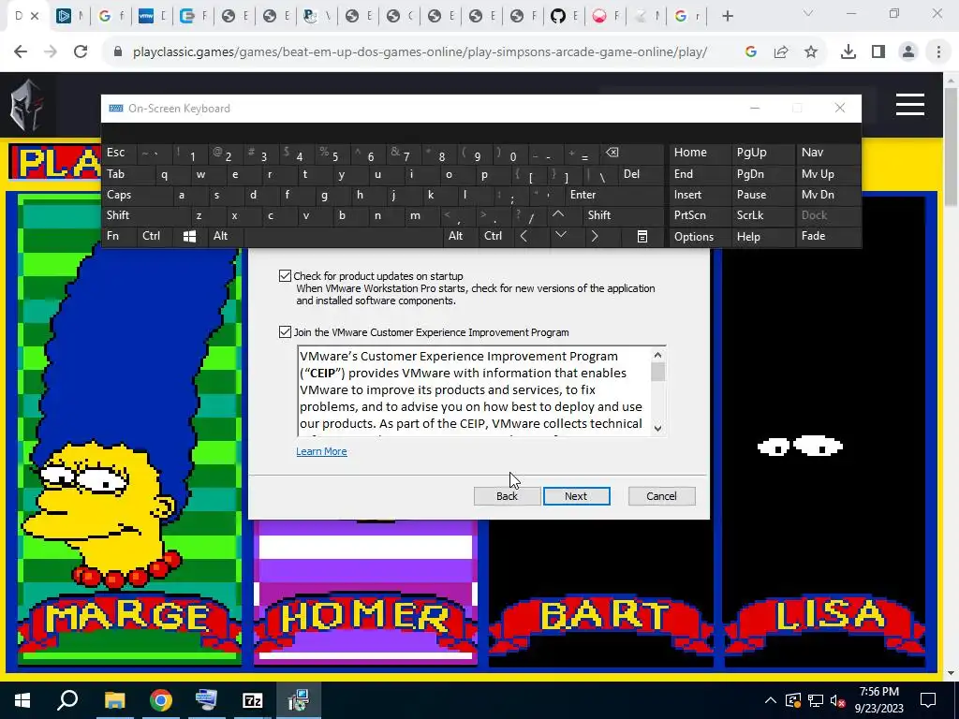This screenshot has width=959, height=719.
Task: Bookmark this page with star
Action: pyautogui.click(x=811, y=52)
